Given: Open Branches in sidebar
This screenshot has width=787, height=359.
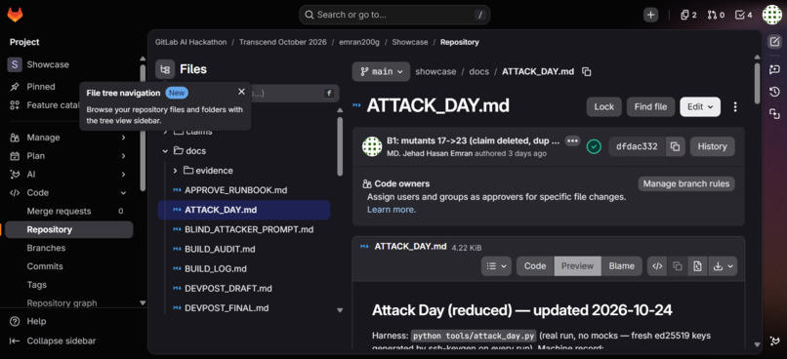Looking at the screenshot, I should click(68, 248).
